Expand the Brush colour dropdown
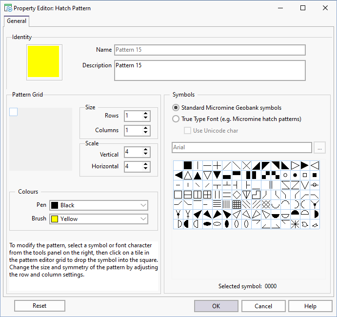337x317 pixels. pyautogui.click(x=99, y=219)
